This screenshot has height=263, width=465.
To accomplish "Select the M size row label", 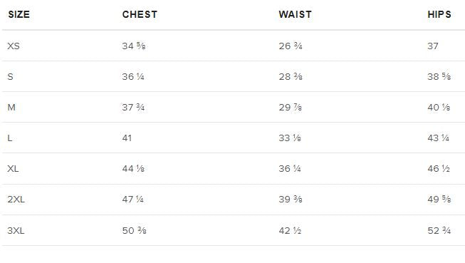I will pyautogui.click(x=11, y=107).
